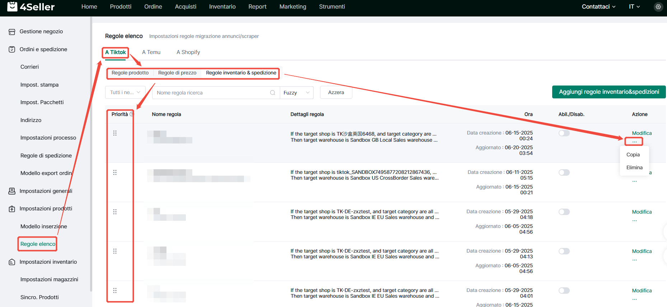The width and height of the screenshot is (667, 307).
Task: Choose Elimina from the popup menu
Action: (x=634, y=167)
